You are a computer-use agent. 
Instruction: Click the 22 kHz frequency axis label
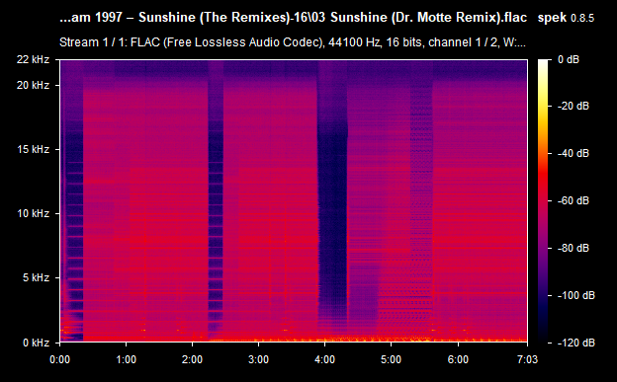point(33,59)
